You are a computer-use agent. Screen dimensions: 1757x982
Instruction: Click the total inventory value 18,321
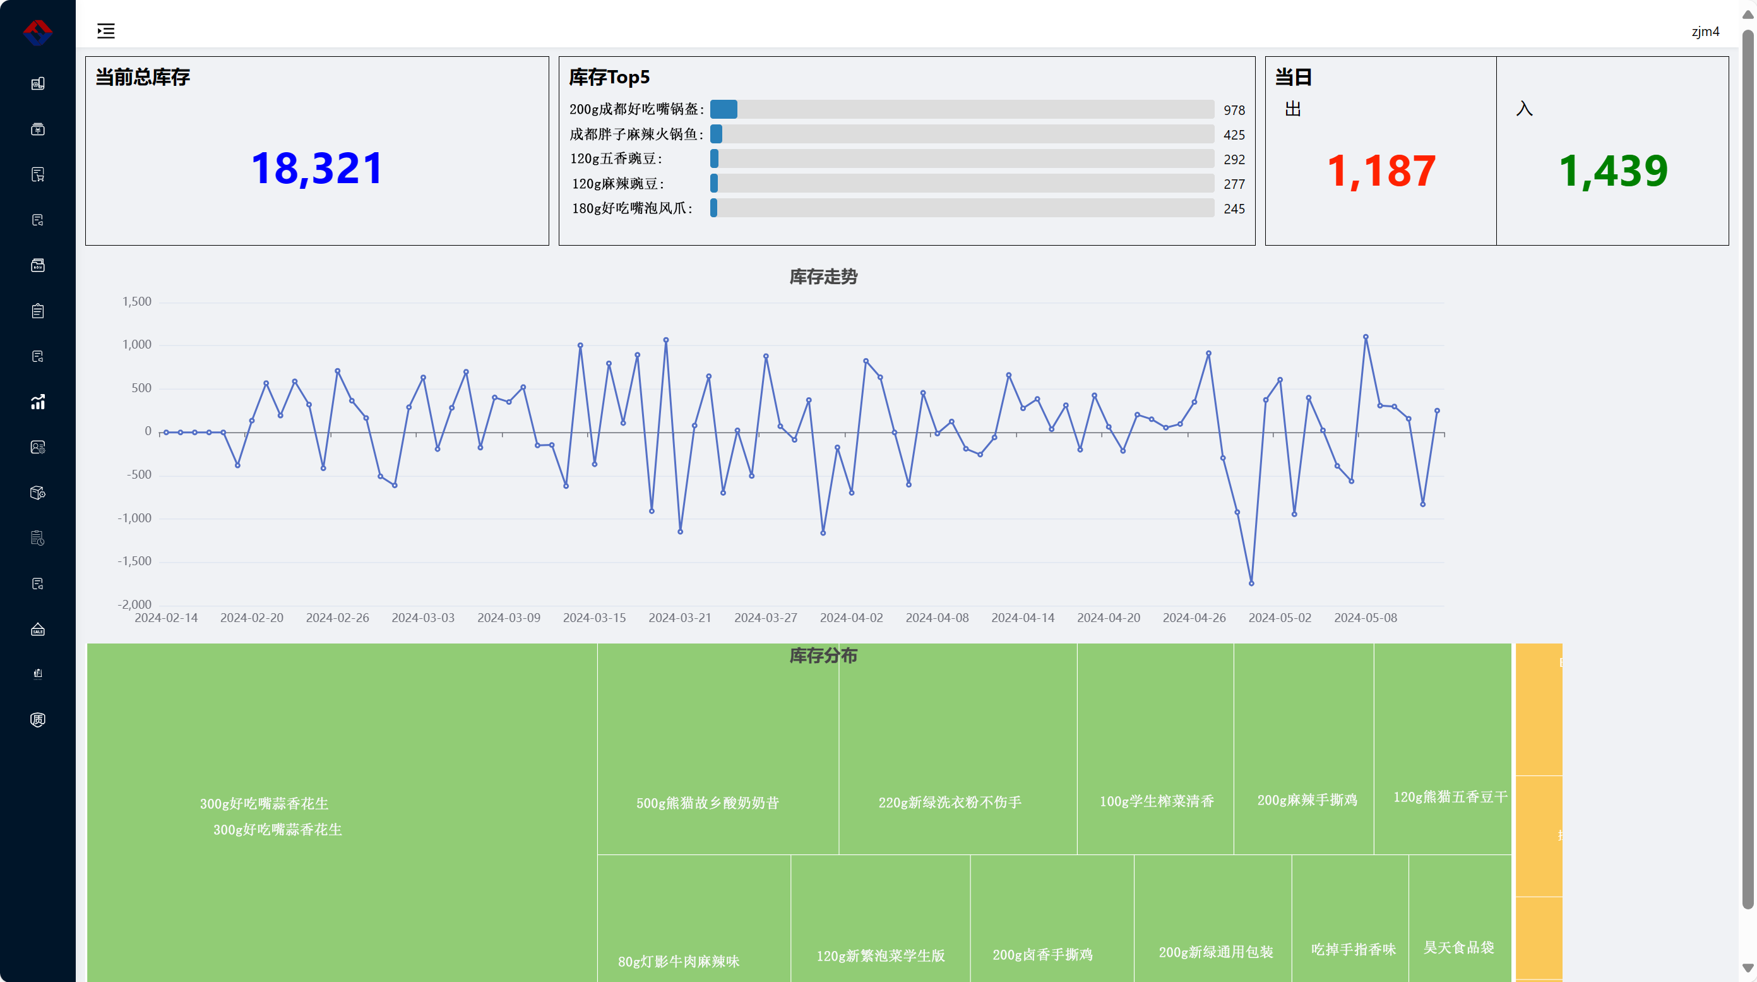pos(317,169)
